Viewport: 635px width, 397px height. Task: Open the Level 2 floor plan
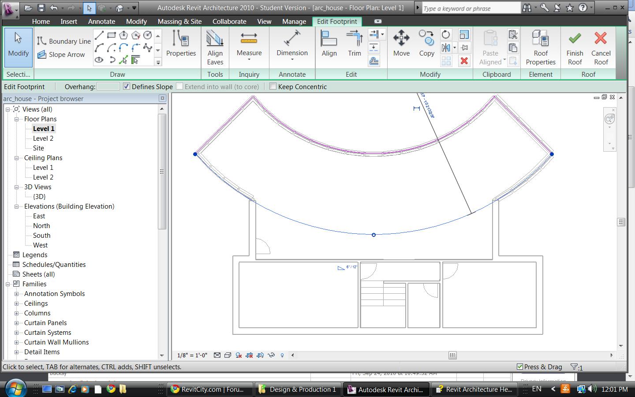click(x=43, y=139)
